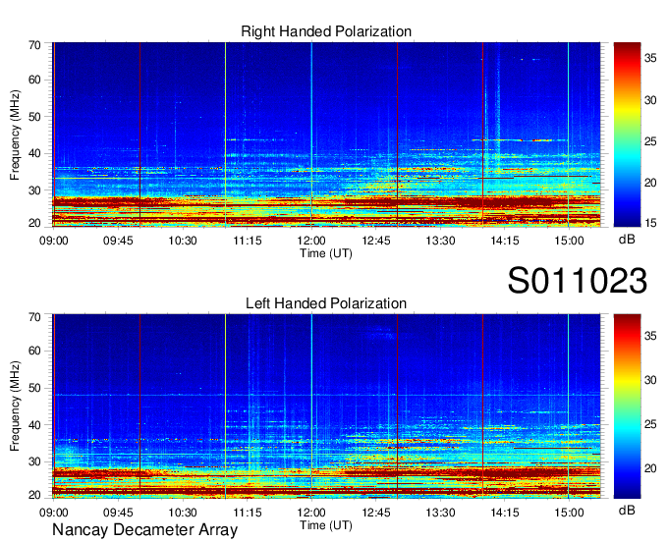Image resolution: width=668 pixels, height=542 pixels.
Task: Click the "10:30" tick under Right Handed plot
Action: click(x=183, y=241)
